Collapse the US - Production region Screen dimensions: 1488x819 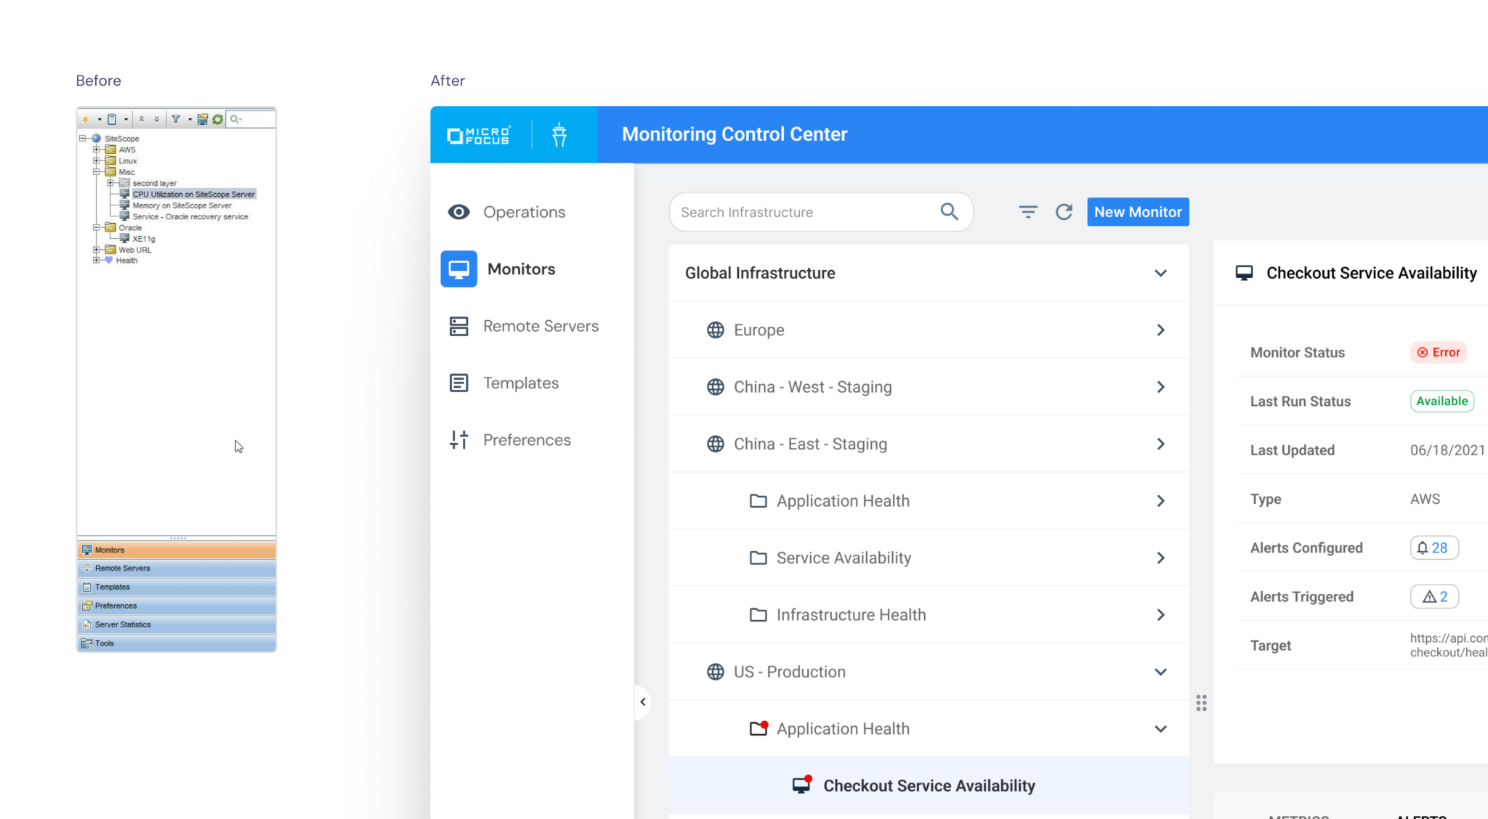[x=1160, y=672]
